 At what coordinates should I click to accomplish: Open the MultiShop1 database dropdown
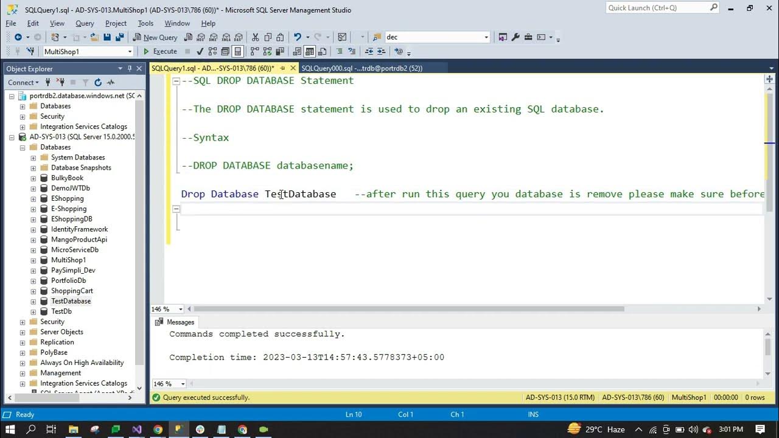130,52
